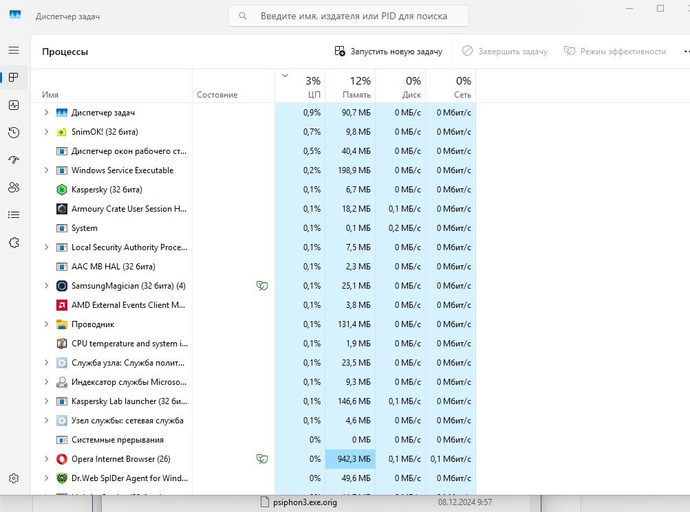Click the Проводник folder icon
Screen dimensions: 690x512
(x=62, y=324)
